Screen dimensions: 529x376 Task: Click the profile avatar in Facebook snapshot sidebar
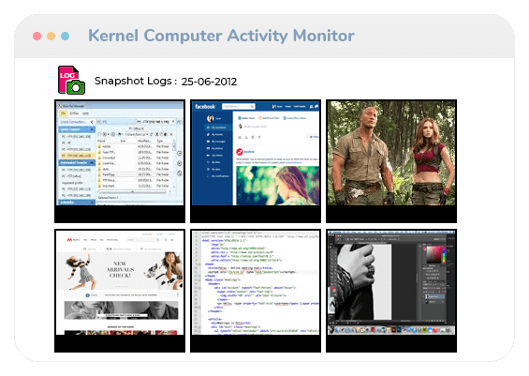(211, 118)
